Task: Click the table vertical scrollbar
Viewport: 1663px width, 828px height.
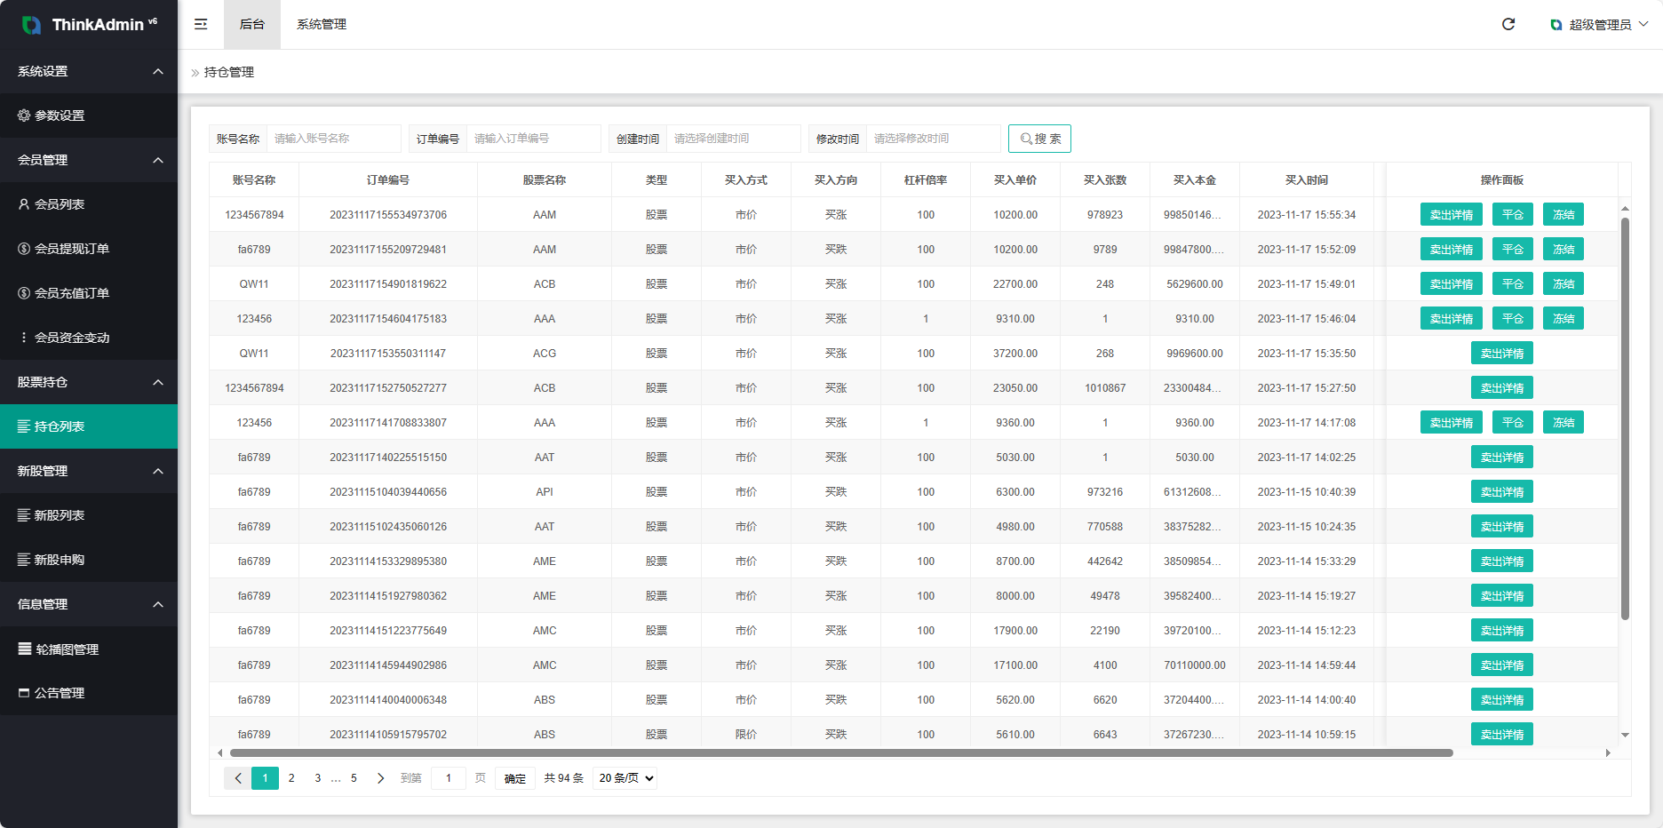Action: [1625, 418]
